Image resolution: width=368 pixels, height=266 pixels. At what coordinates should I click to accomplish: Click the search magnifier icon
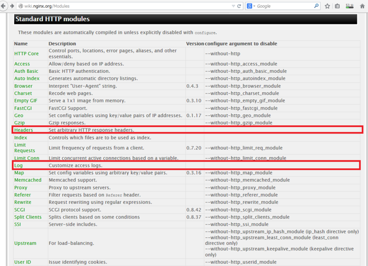click(316, 6)
